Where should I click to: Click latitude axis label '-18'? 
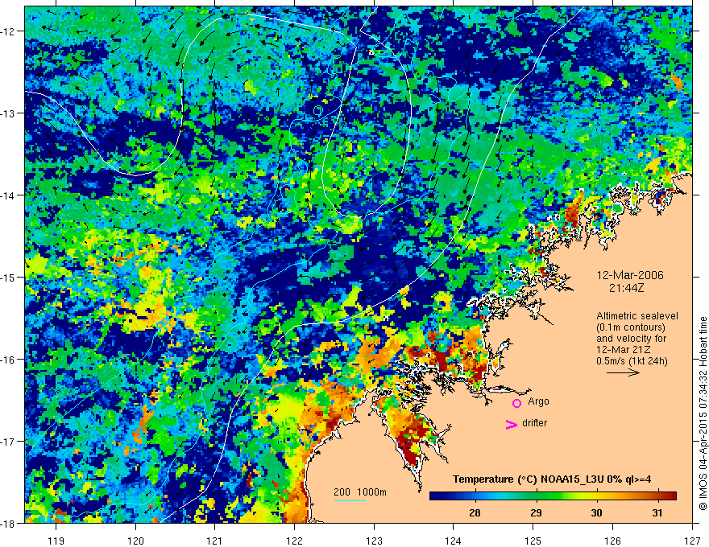click(x=8, y=524)
